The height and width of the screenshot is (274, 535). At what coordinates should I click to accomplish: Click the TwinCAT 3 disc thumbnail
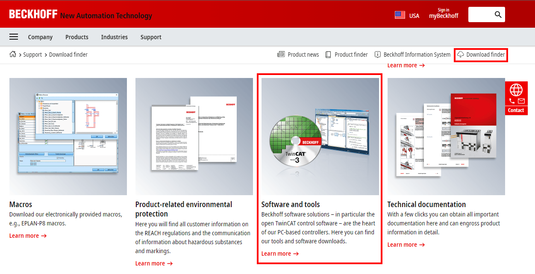320,136
